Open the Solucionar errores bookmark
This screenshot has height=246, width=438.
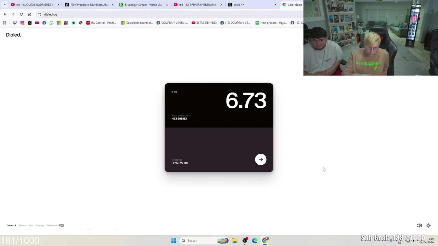(137, 23)
